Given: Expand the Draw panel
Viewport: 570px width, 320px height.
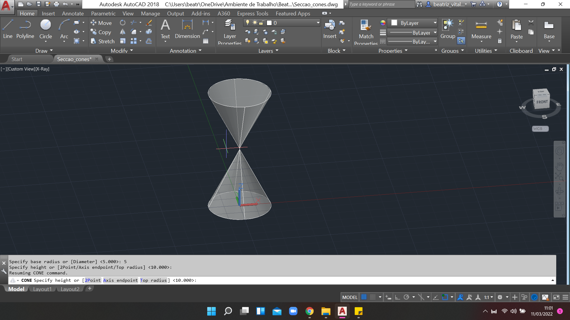Looking at the screenshot, I should tap(44, 51).
